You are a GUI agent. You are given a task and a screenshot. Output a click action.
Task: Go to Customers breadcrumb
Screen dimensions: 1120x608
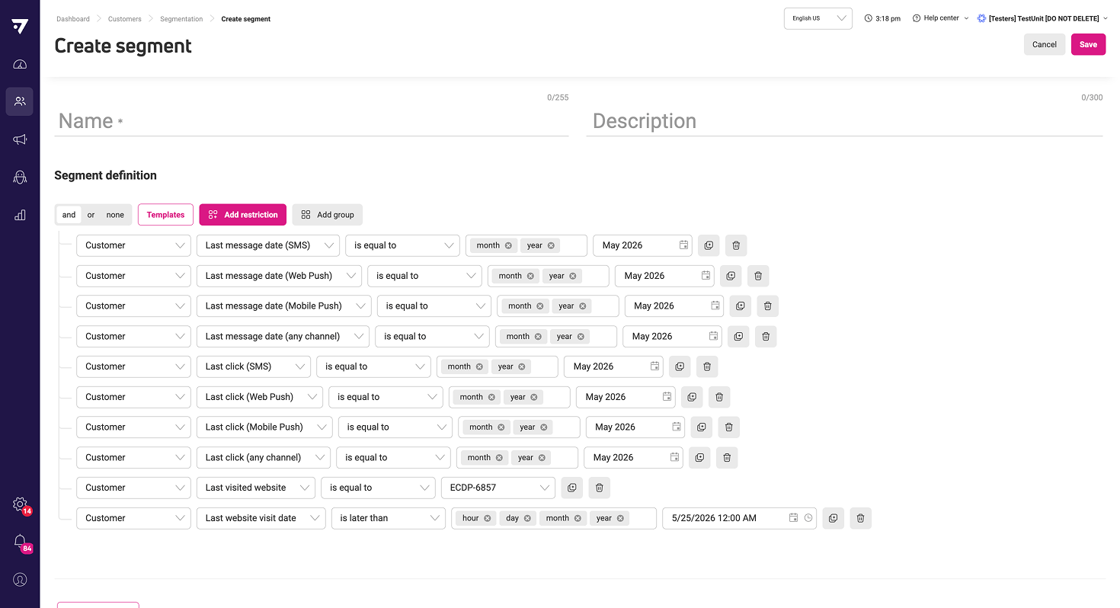(124, 19)
